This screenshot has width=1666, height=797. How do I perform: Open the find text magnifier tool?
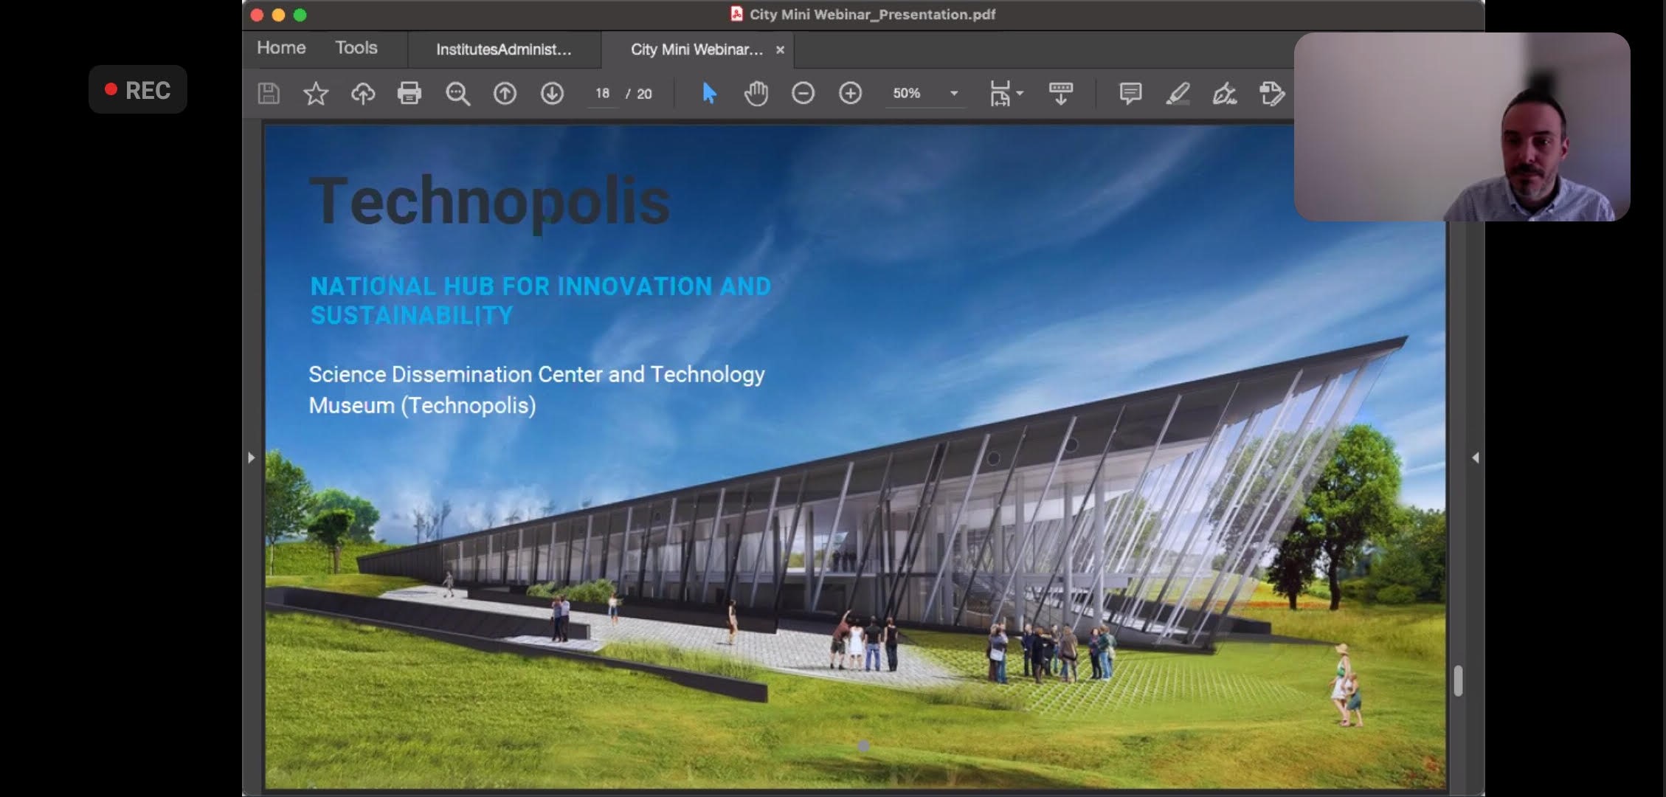457,94
